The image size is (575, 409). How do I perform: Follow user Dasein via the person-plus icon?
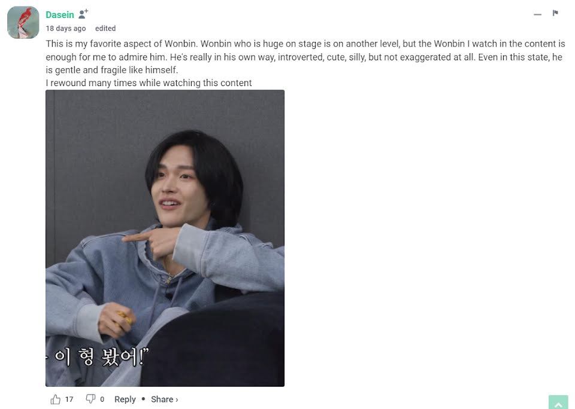tap(83, 14)
